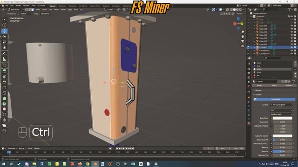This screenshot has width=298, height=167.
Task: Select the Smooth tool
Action: 4,109
